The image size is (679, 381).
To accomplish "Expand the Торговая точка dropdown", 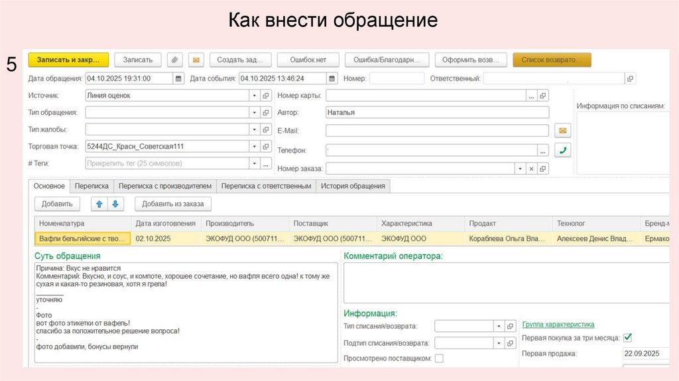I will (254, 146).
